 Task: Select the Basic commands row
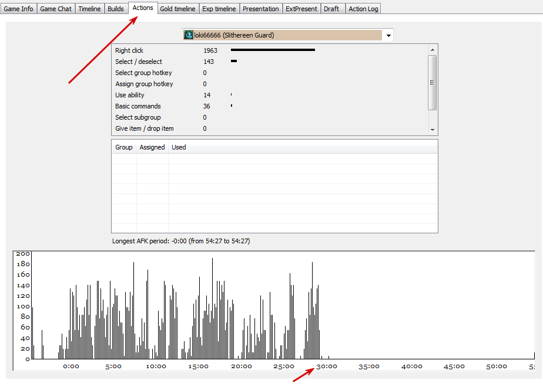click(269, 106)
